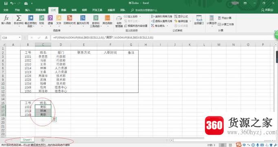Click the Sogou S input method tray icon
The width and height of the screenshot is (278, 147).
click(x=238, y=145)
